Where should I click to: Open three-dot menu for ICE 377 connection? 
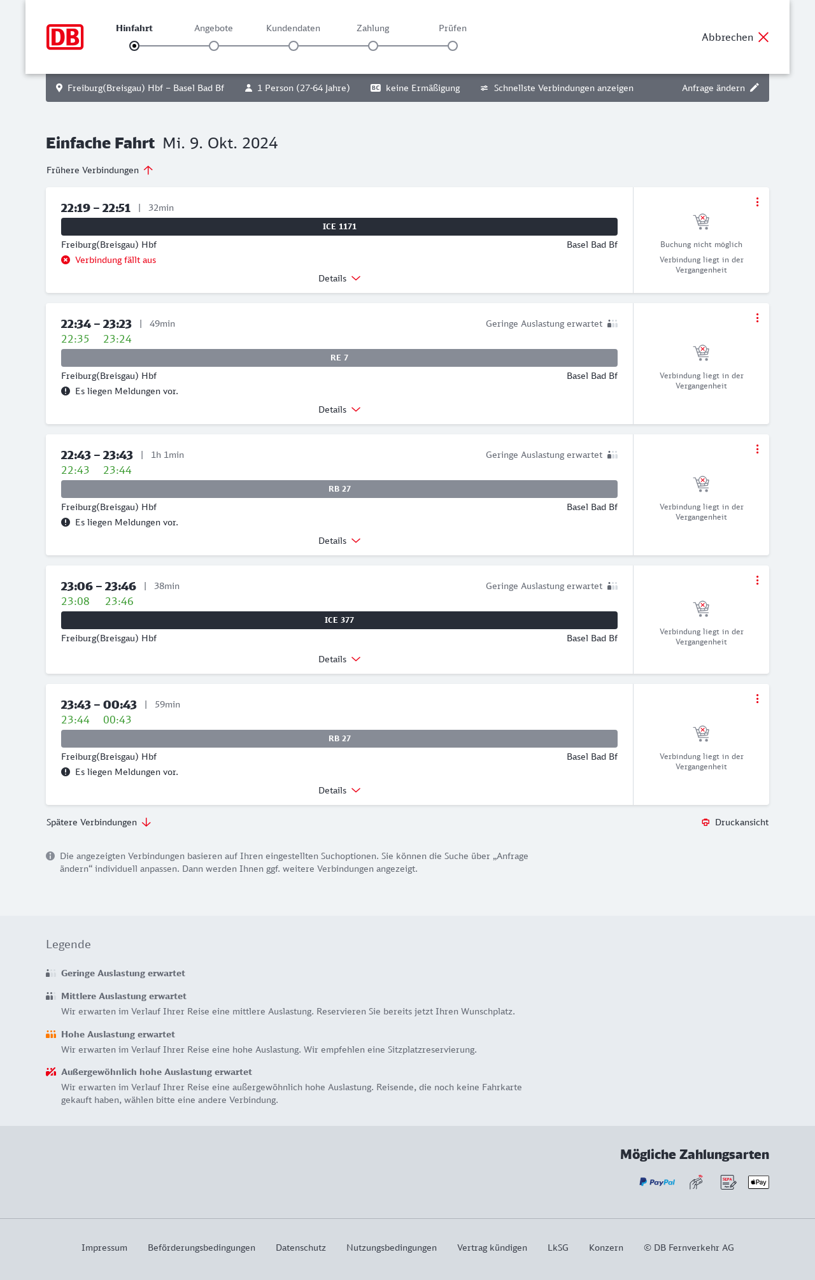pyautogui.click(x=757, y=580)
